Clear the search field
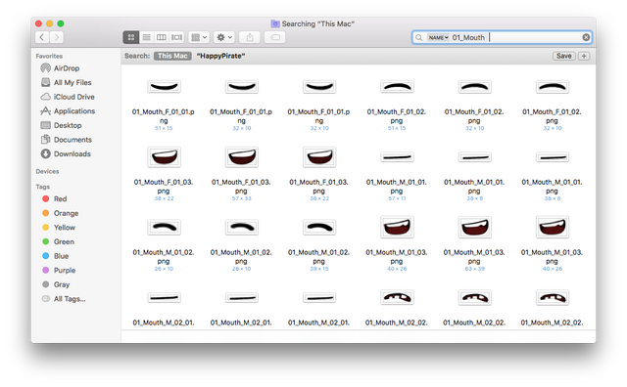Screen dimensions: 627x387 [586, 37]
